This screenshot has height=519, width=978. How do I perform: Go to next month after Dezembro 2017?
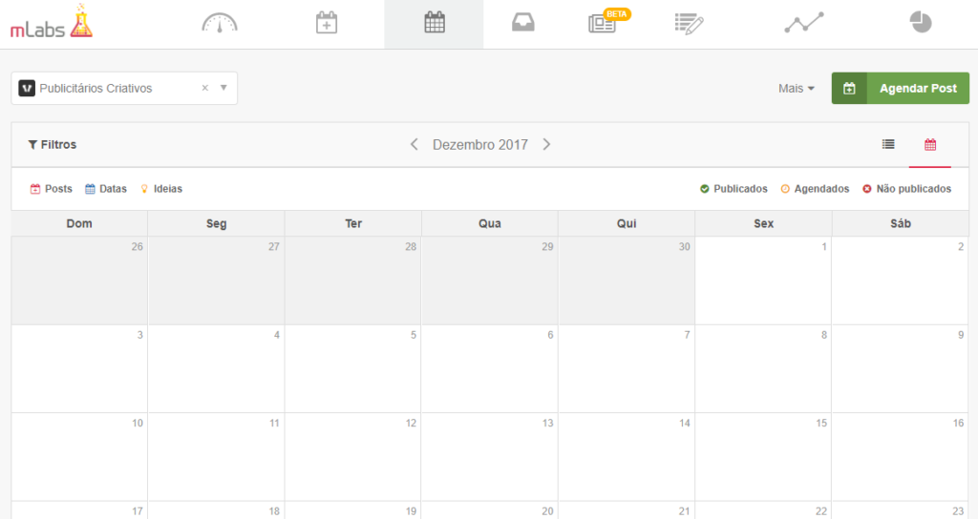click(x=546, y=145)
